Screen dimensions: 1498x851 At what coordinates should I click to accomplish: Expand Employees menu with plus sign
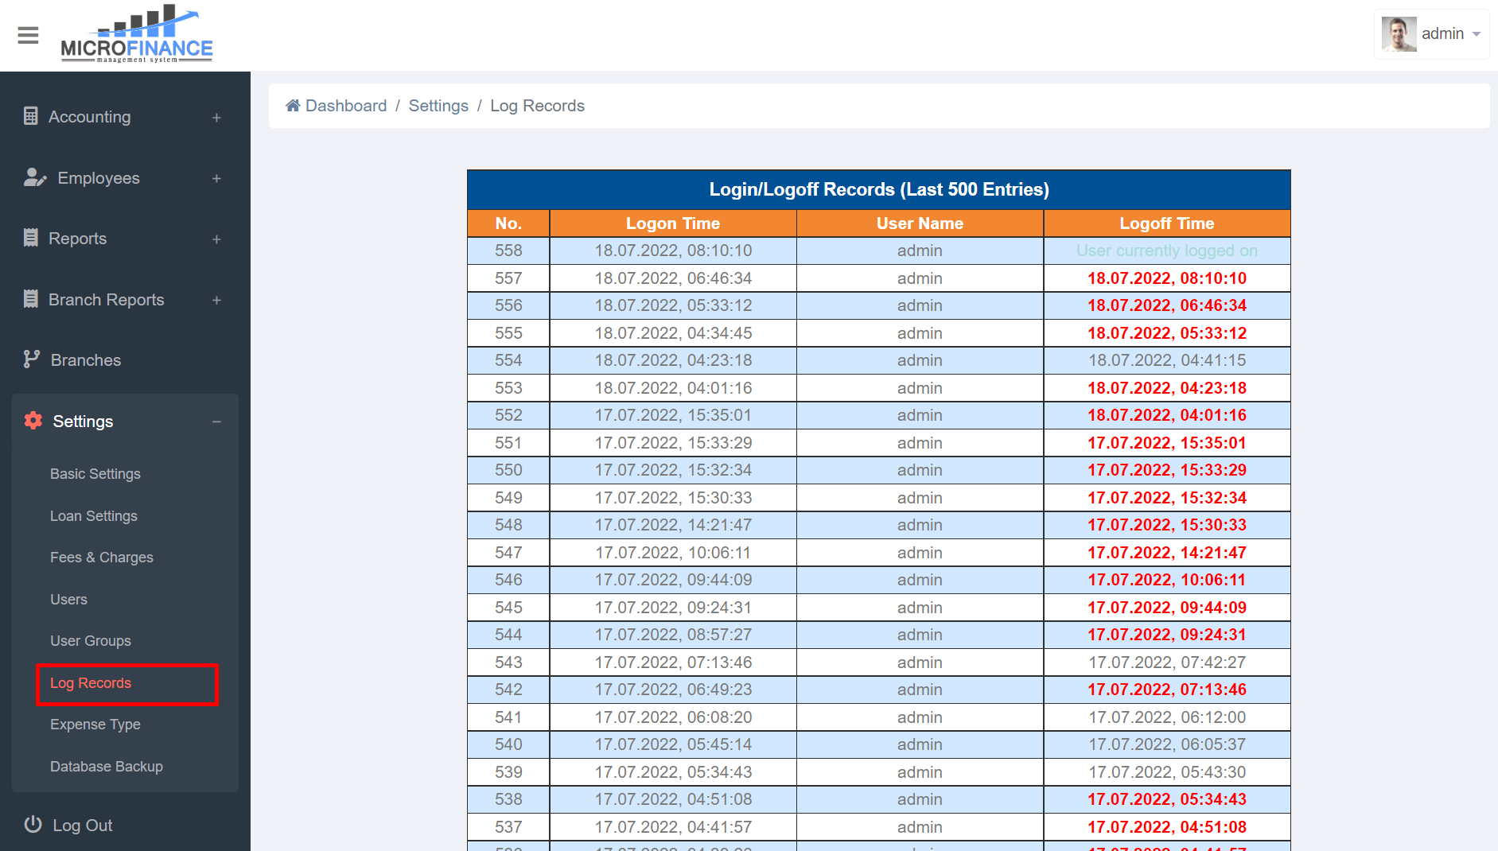pyautogui.click(x=216, y=179)
